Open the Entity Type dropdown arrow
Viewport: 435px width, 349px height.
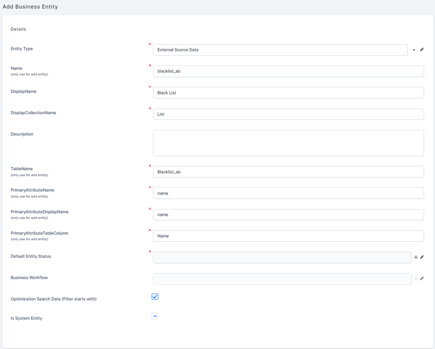[x=414, y=50]
